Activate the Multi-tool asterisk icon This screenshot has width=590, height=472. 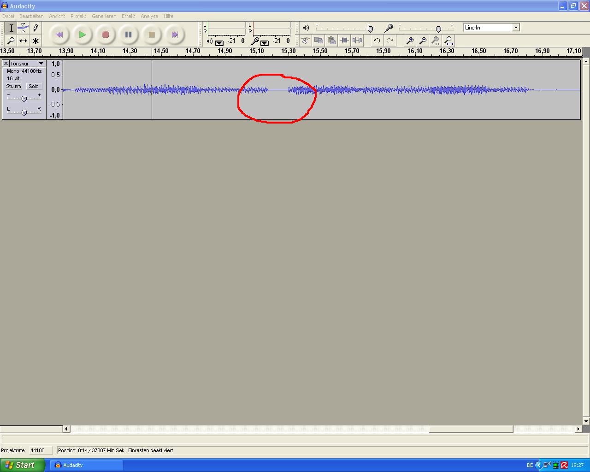pyautogui.click(x=35, y=41)
